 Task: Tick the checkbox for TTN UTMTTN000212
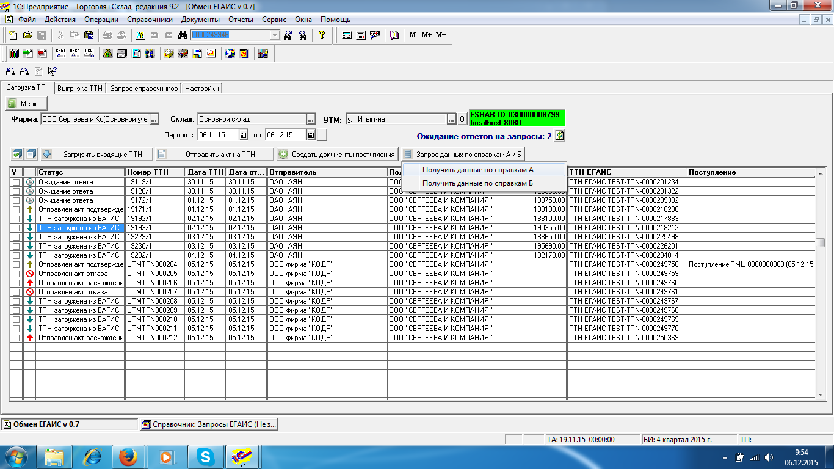tap(16, 338)
